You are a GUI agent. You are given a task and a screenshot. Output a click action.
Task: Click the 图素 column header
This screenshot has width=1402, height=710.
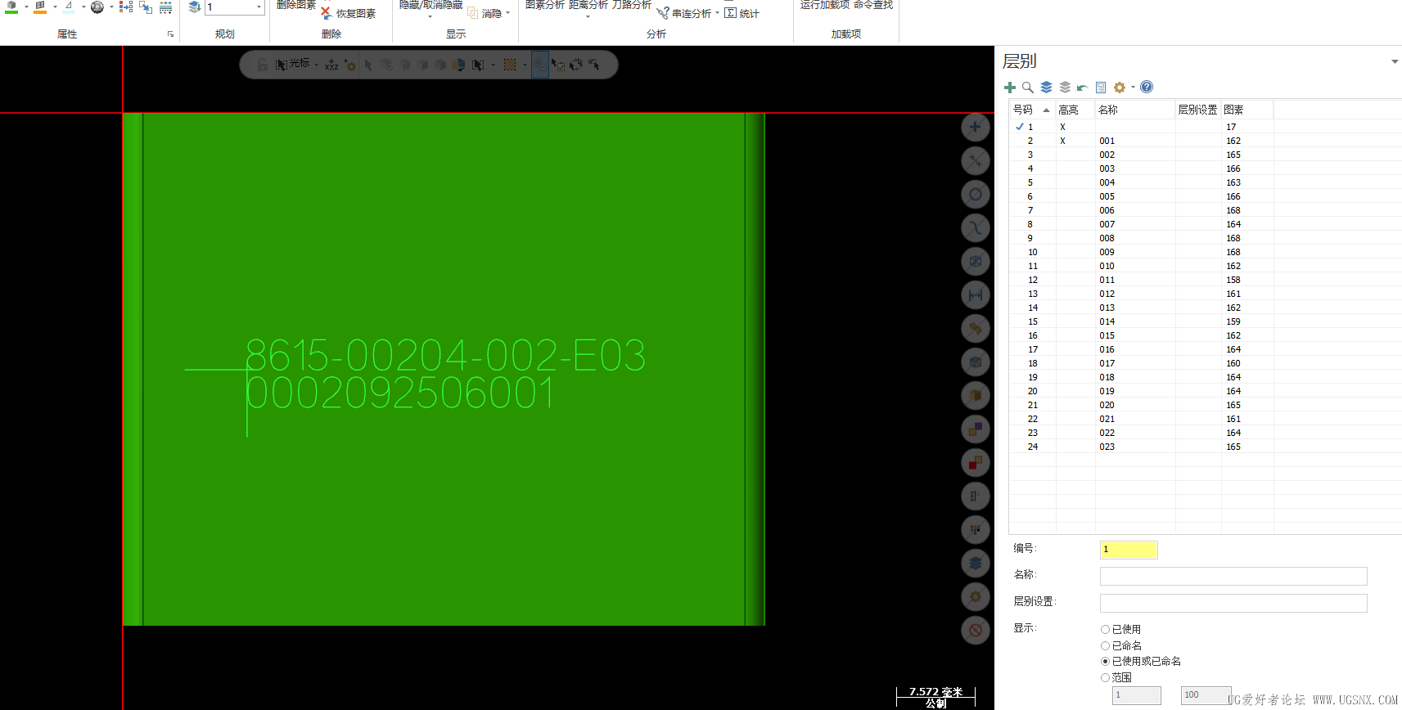(x=1247, y=110)
